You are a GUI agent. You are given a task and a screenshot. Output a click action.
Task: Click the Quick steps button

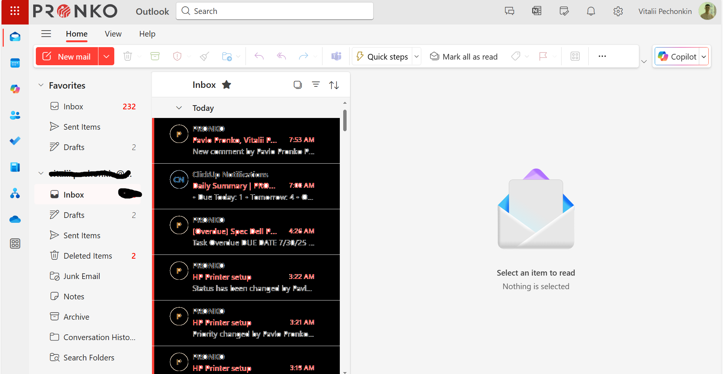(382, 57)
